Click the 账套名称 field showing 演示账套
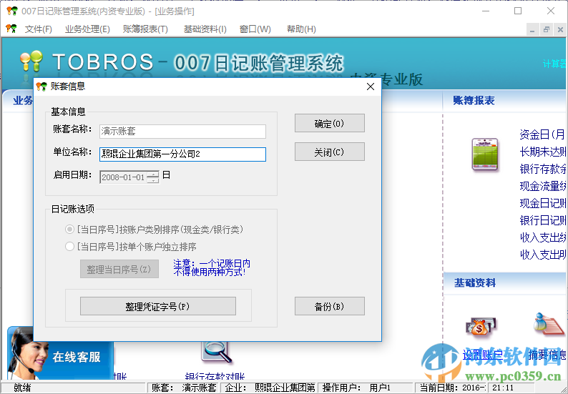 pos(182,131)
